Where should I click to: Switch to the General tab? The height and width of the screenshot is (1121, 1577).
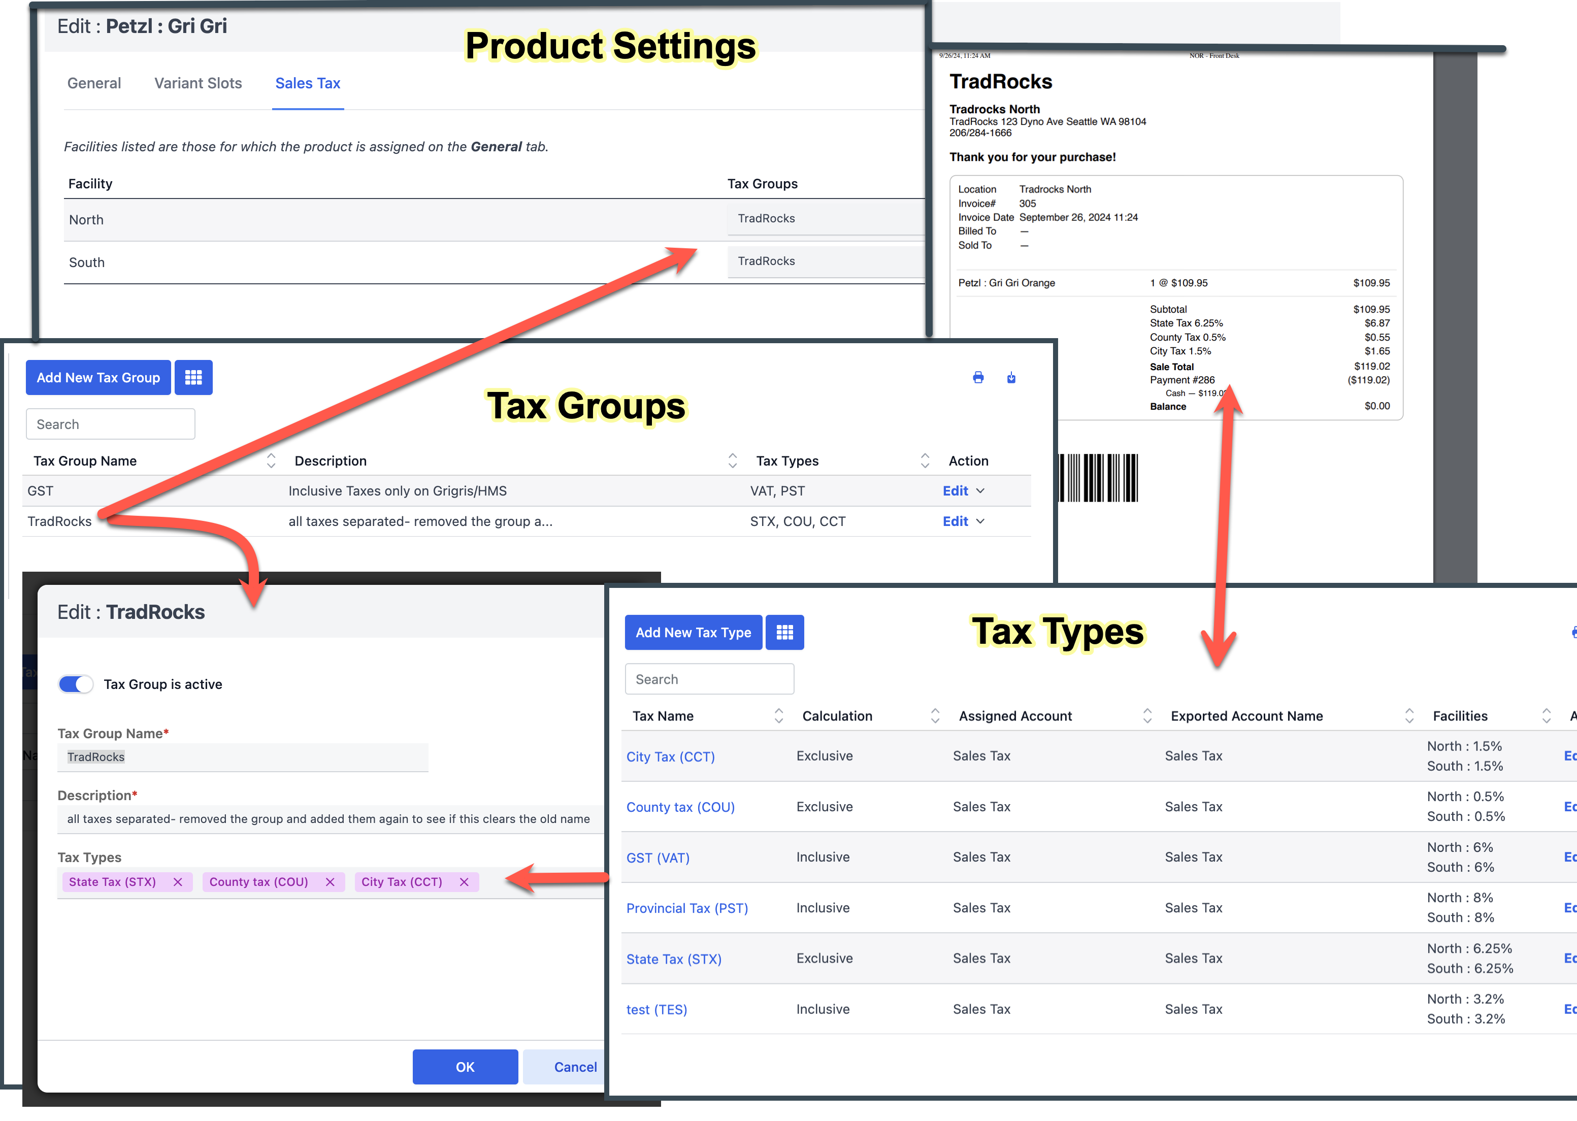tap(94, 84)
